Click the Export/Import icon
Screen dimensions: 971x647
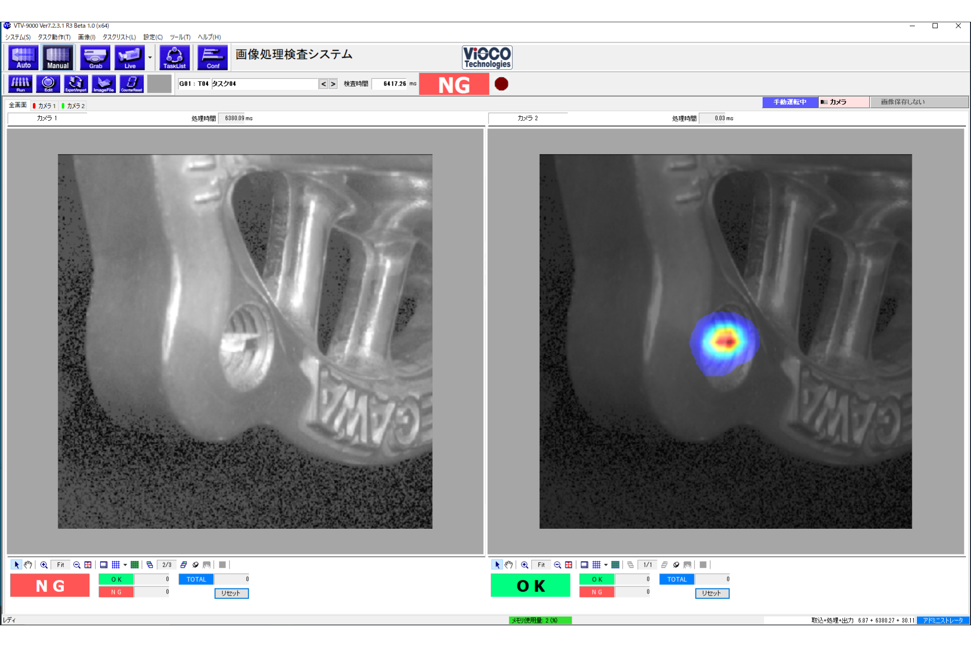[76, 84]
